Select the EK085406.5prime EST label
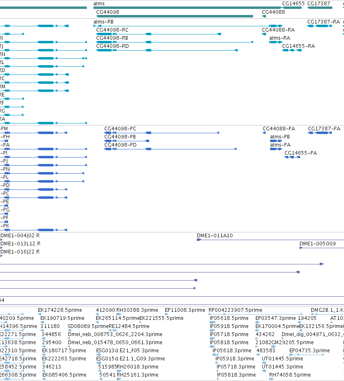Screen dimensions: 344x381 pos(65,375)
